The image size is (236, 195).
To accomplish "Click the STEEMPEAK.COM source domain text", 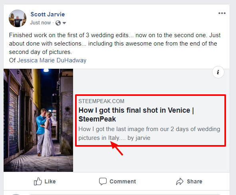I will click(x=101, y=101).
